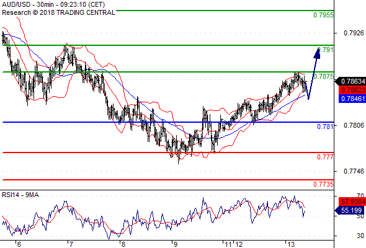Select the red 0.777 support label
Screen dimensions: 366x248
325,157
